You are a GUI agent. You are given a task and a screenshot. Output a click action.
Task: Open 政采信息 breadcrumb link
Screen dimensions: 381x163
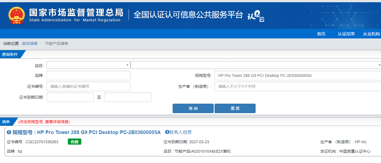point(30,43)
